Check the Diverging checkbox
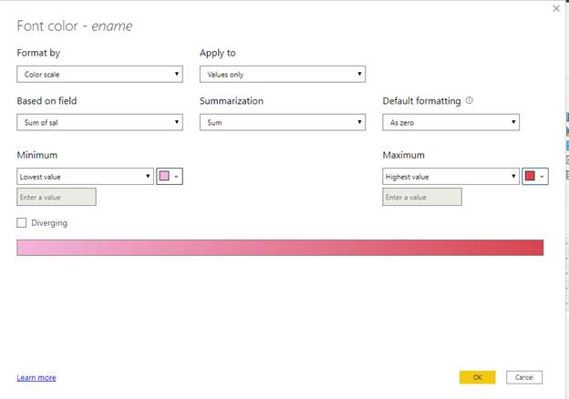569x399 pixels. click(22, 223)
